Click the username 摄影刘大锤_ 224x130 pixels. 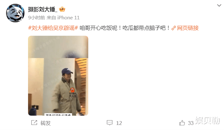click(43, 10)
